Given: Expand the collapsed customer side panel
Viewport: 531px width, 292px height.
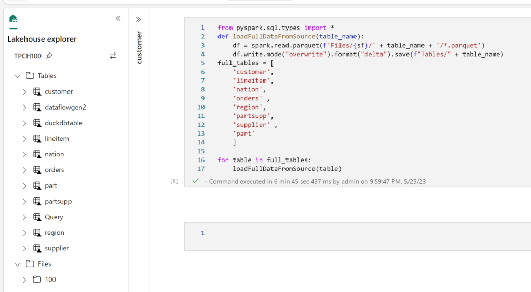Looking at the screenshot, I should (138, 19).
